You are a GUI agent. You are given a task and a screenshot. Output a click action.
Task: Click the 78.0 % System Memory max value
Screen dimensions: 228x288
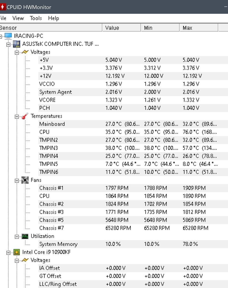[x=190, y=244]
